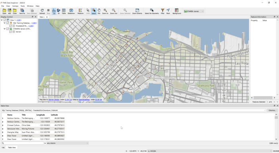Select the 'Shanghai Alley' table cell

[x=14, y=132]
